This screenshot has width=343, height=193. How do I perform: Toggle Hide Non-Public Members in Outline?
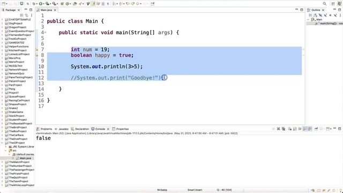point(330,15)
